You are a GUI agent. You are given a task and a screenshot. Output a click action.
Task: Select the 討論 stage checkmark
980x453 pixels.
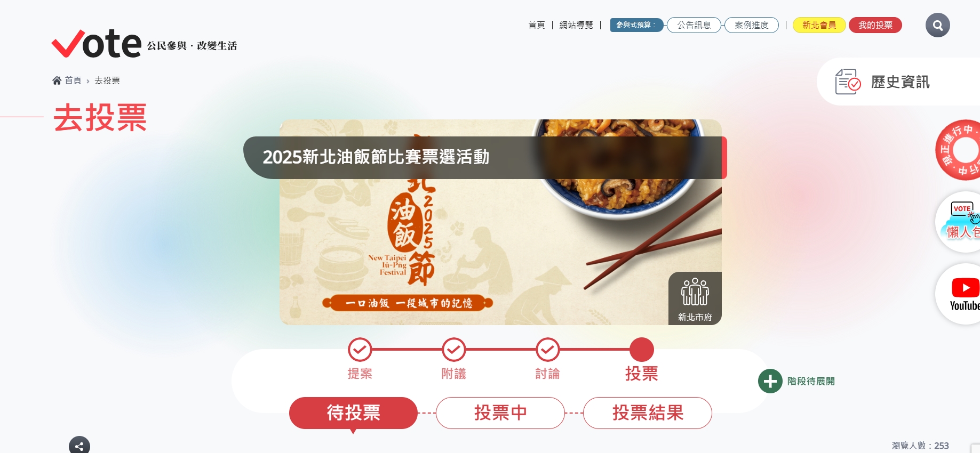548,350
